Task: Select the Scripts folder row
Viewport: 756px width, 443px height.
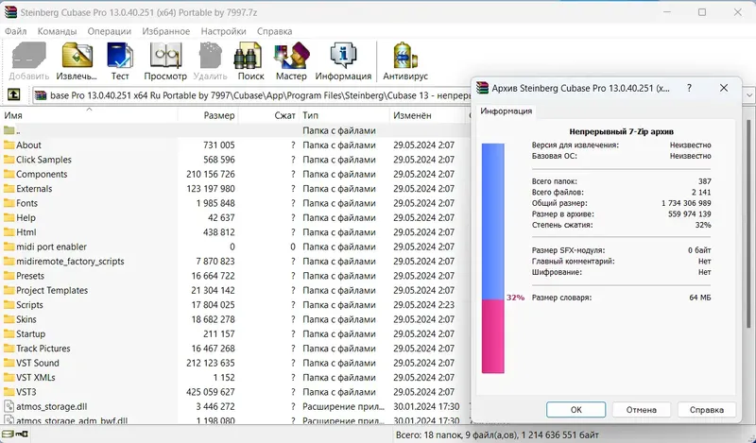Action: click(234, 305)
